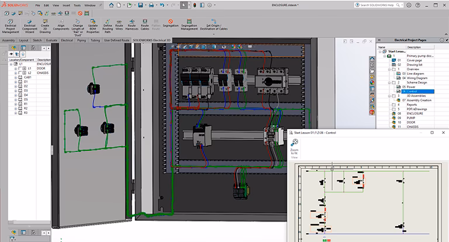Collapse folder 1 Overview

[x=389, y=70]
